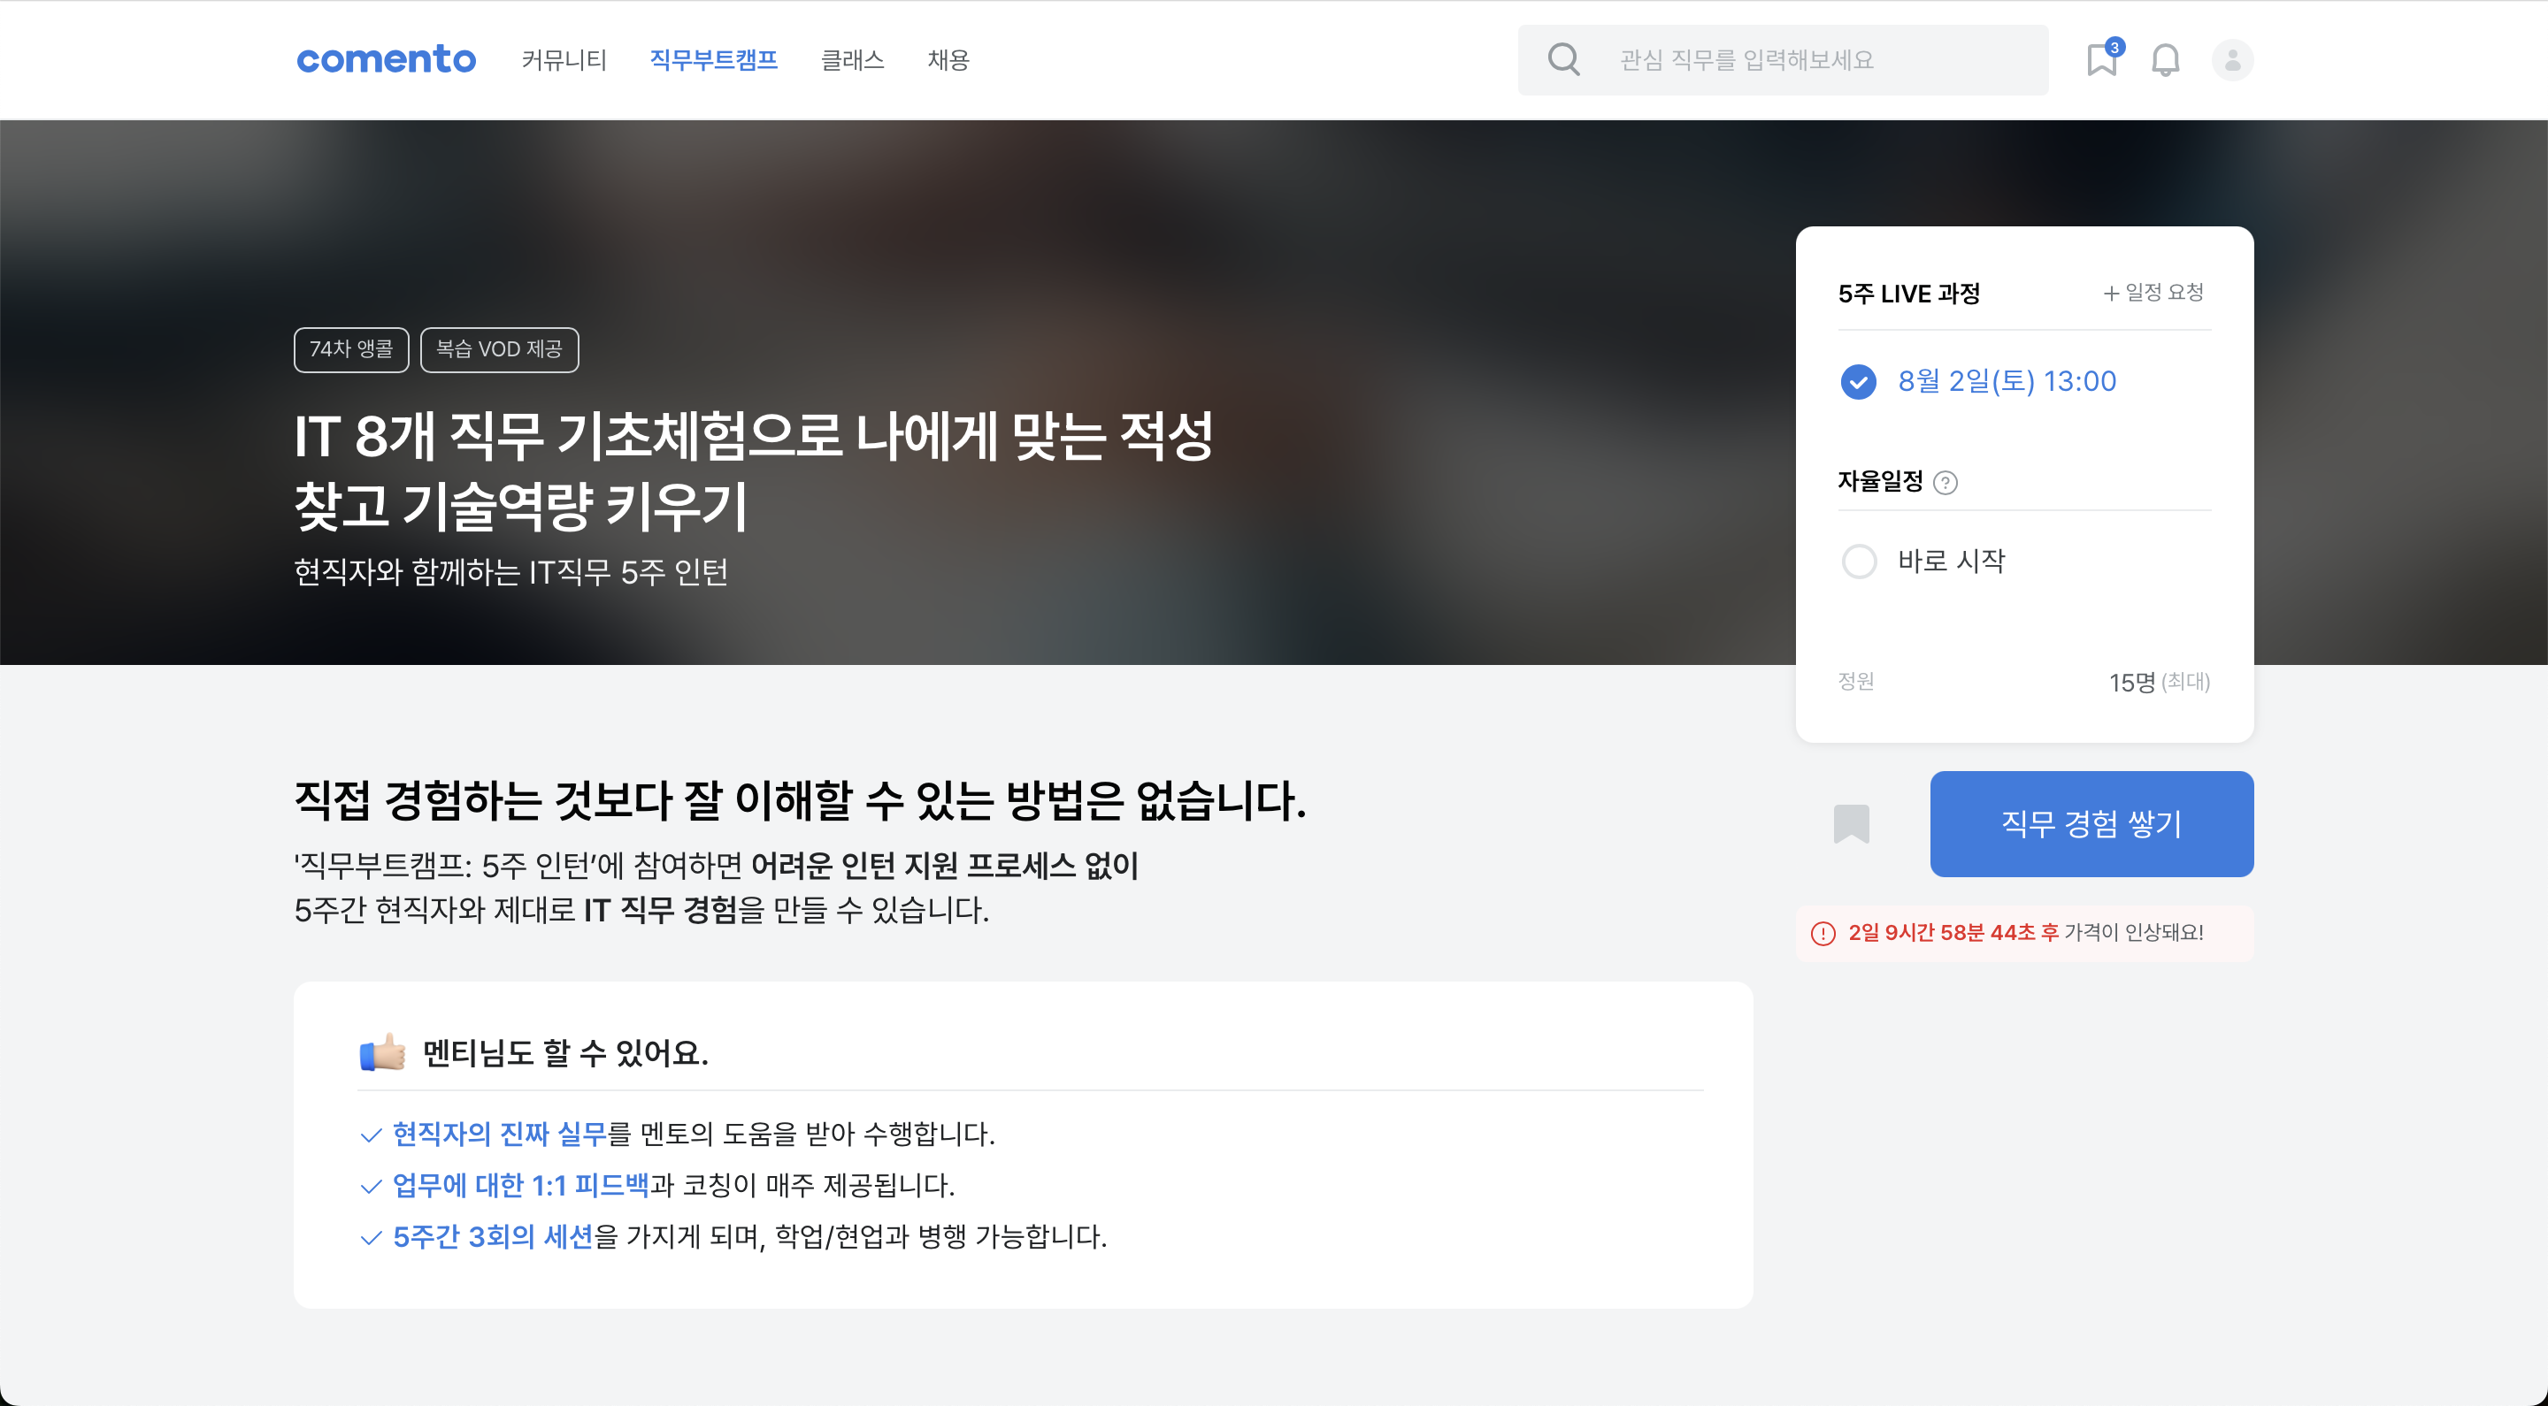Click the comento logo
This screenshot has width=2548, height=1406.
point(386,59)
